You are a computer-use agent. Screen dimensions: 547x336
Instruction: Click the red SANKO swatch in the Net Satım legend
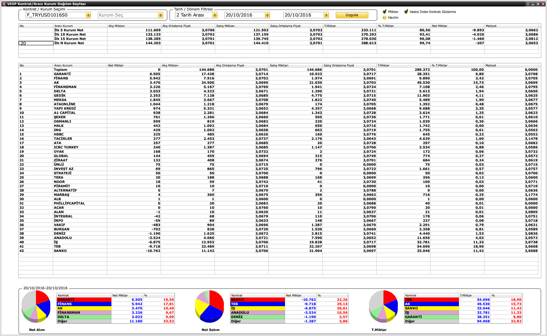[x=257, y=299]
